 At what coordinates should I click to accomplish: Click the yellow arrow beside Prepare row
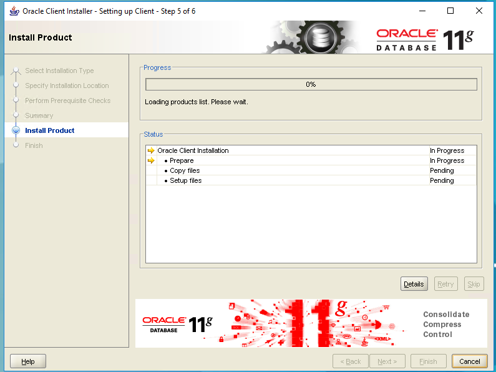151,160
